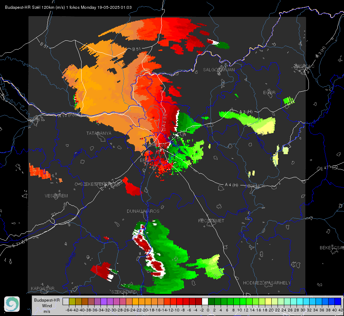The height and width of the screenshot is (316, 344).
Task: Click the EGER city label
Action: click(x=269, y=93)
